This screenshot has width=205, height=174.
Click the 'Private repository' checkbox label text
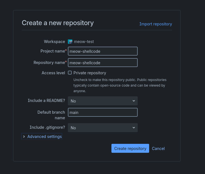click(90, 73)
